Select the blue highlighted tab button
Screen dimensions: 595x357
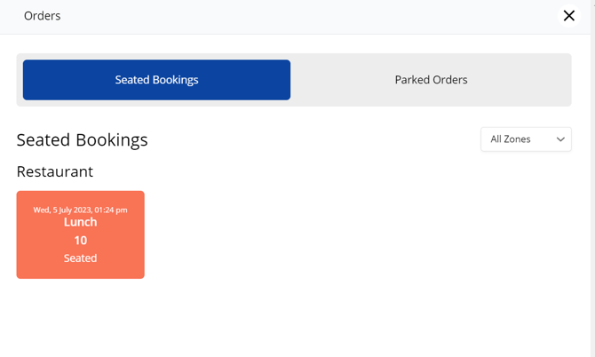click(156, 80)
